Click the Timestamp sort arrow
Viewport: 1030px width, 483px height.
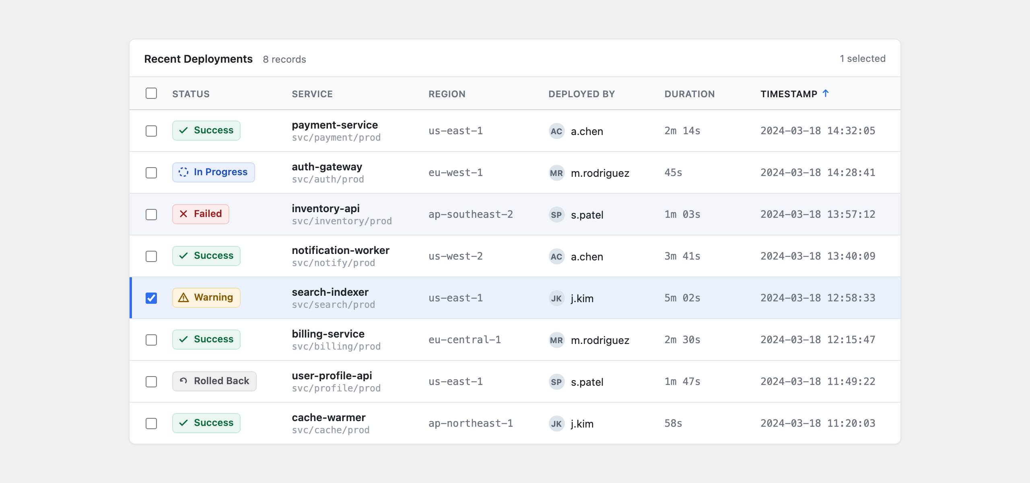click(x=826, y=93)
